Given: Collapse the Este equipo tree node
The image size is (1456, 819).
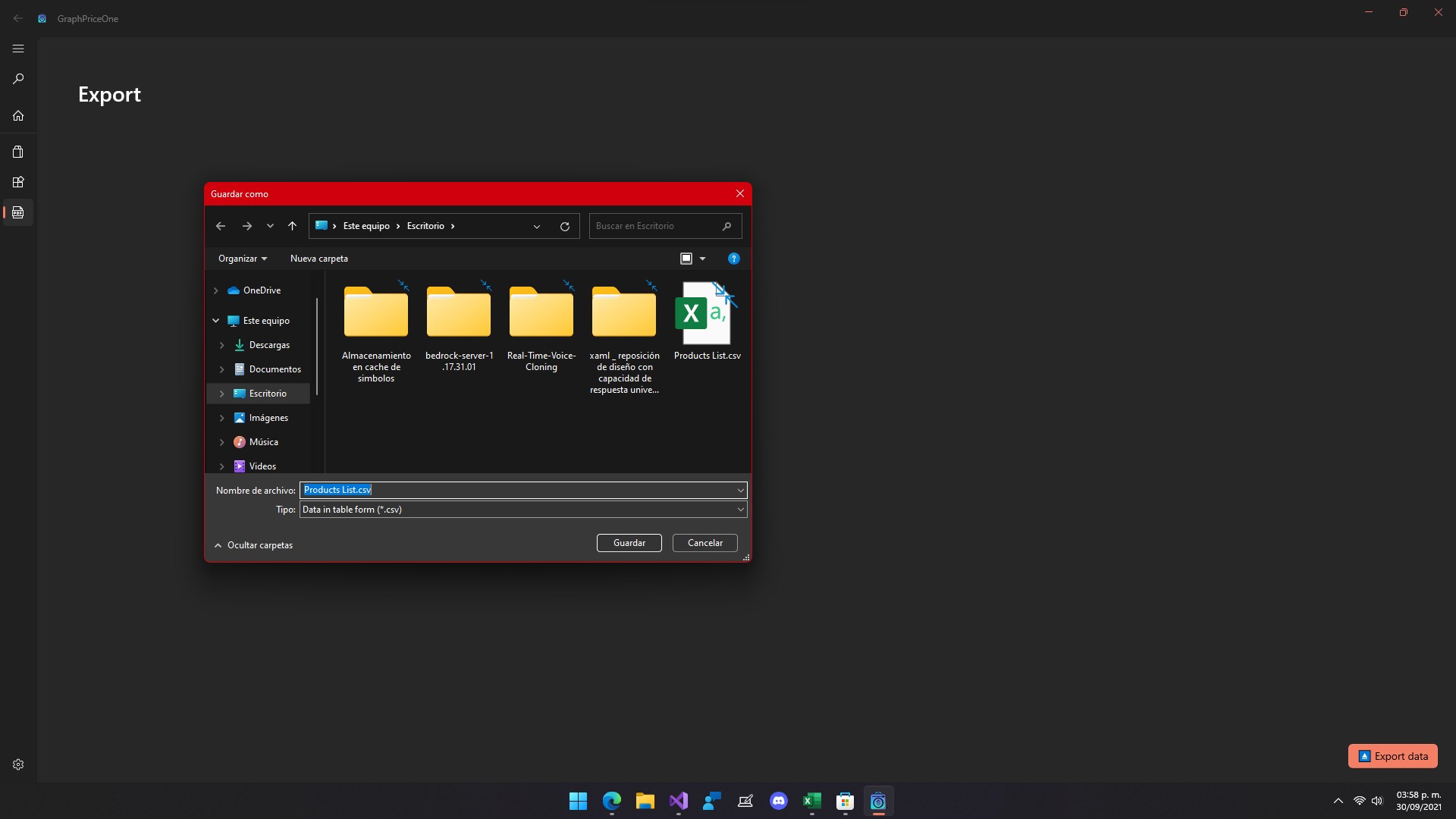Looking at the screenshot, I should click(x=215, y=321).
